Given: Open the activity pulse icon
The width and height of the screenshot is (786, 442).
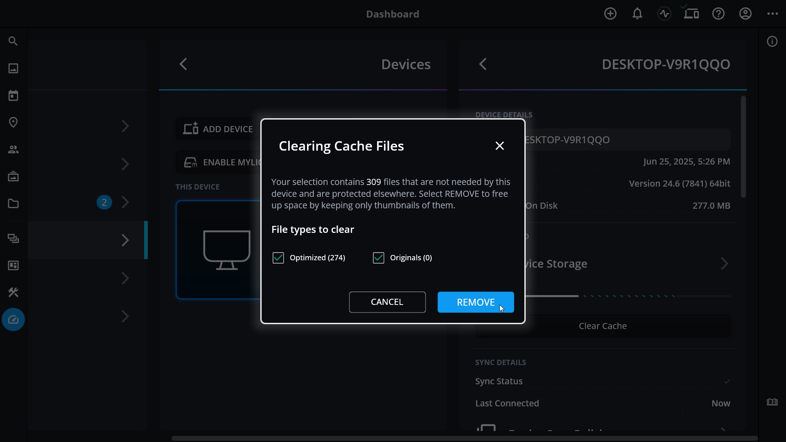Looking at the screenshot, I should pos(664,14).
